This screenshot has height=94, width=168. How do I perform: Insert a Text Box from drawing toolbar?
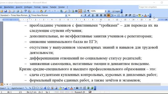pyautogui.click(x=41, y=88)
